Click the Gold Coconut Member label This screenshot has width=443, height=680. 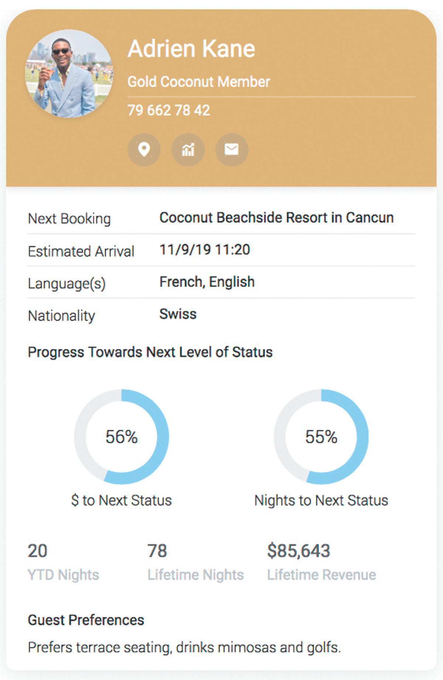199,82
